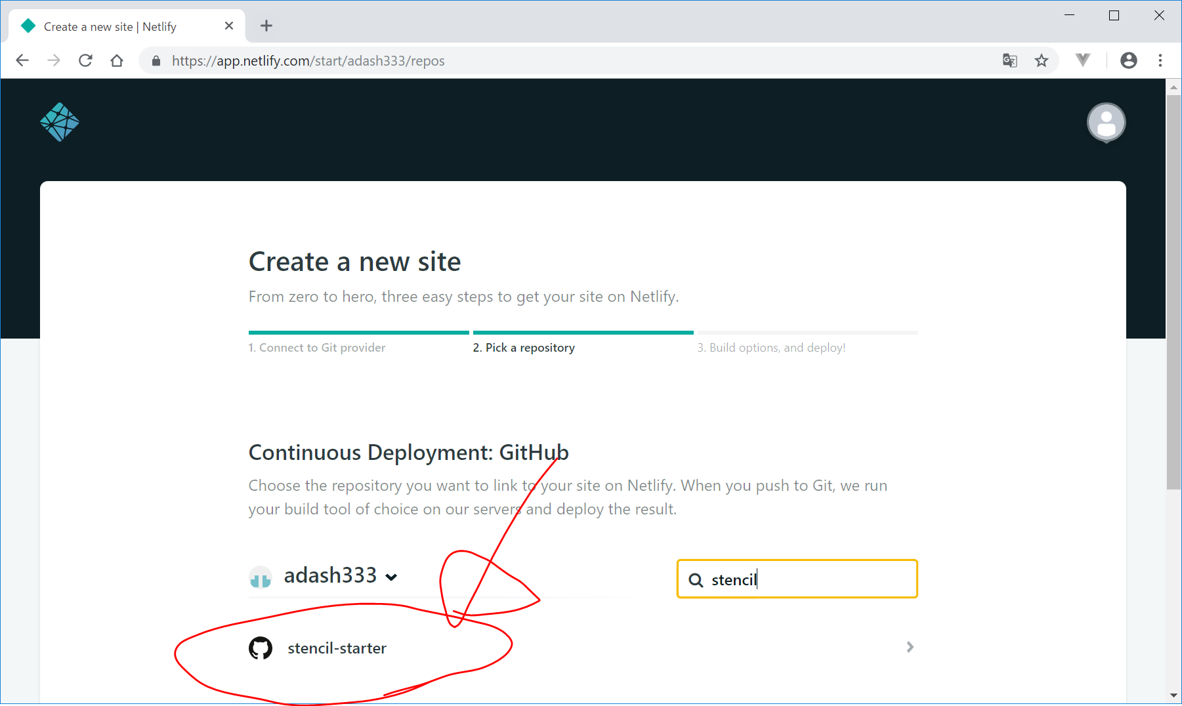Select step 2 Pick a repository
This screenshot has height=706, width=1182.
tap(524, 348)
